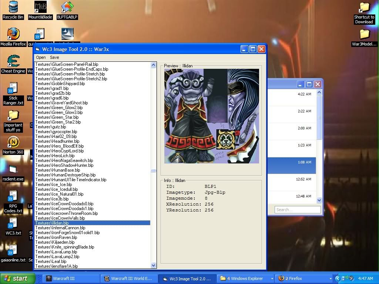Select Textures\Hero_BloodElf.blp entry

93,146
